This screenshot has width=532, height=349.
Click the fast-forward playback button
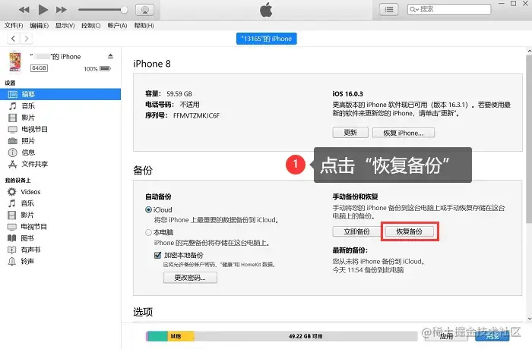(61, 10)
